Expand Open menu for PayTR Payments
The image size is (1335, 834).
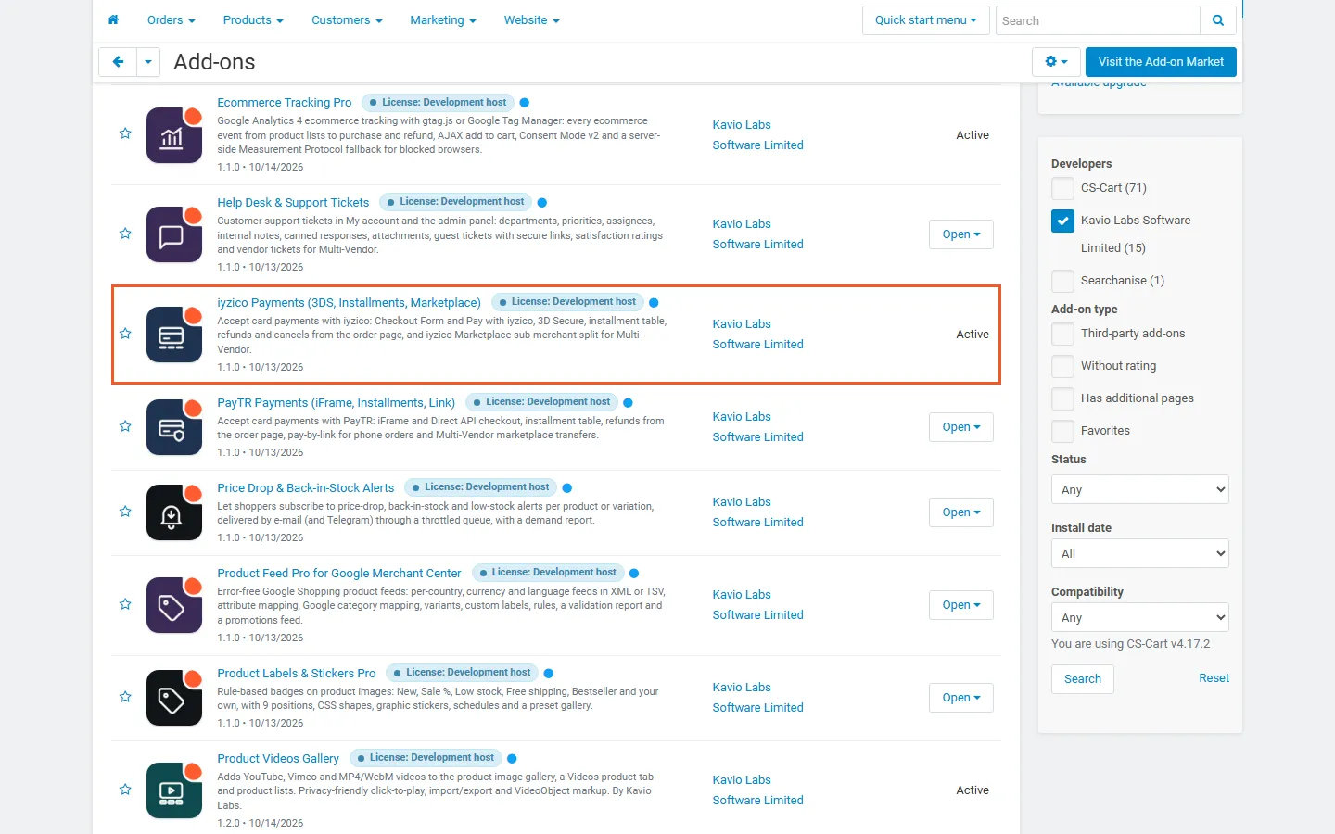(961, 427)
